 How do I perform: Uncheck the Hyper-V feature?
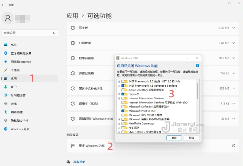coord(123,94)
